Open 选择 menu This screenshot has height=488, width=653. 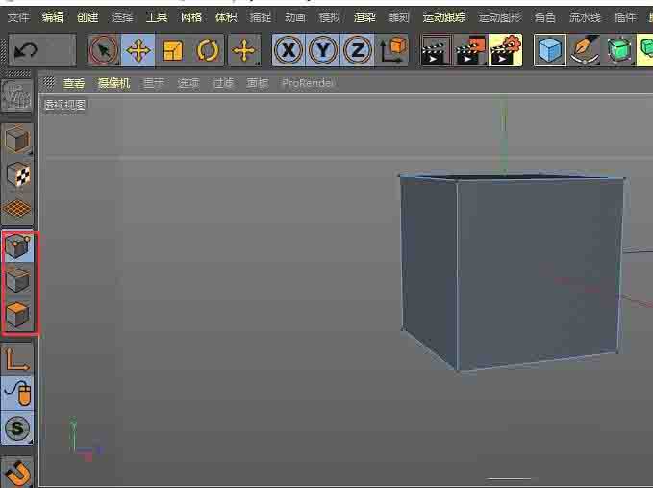[x=122, y=17]
